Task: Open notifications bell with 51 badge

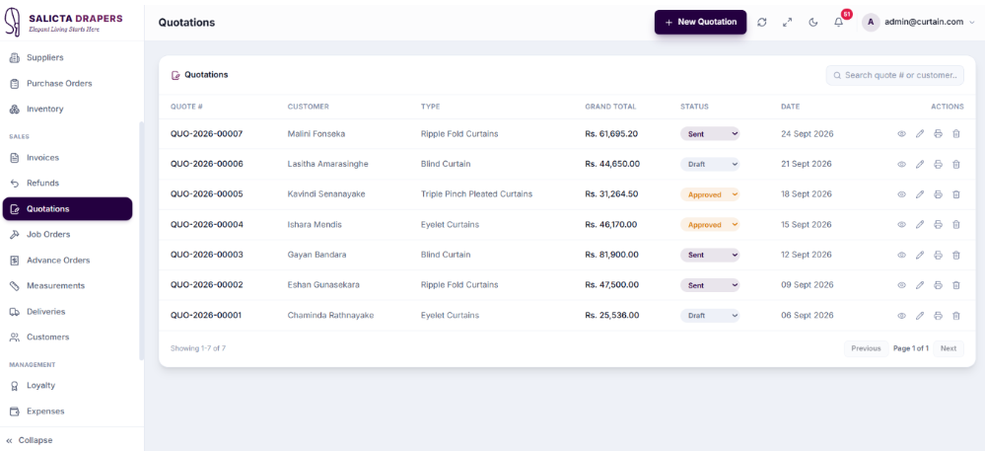Action: pyautogui.click(x=839, y=22)
